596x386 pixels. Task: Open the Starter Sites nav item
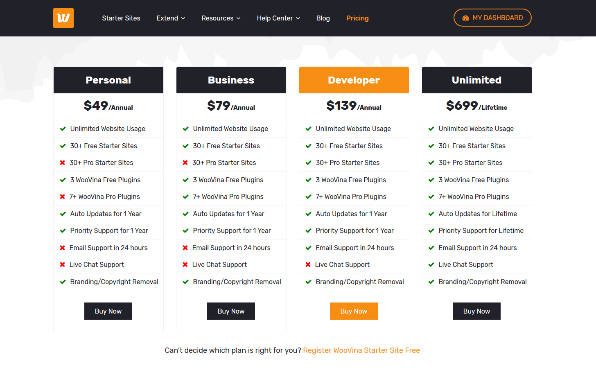(x=121, y=18)
